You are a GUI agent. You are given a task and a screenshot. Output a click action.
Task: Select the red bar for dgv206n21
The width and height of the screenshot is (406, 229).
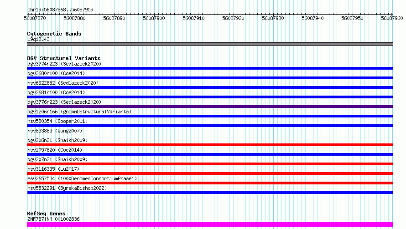click(x=210, y=145)
